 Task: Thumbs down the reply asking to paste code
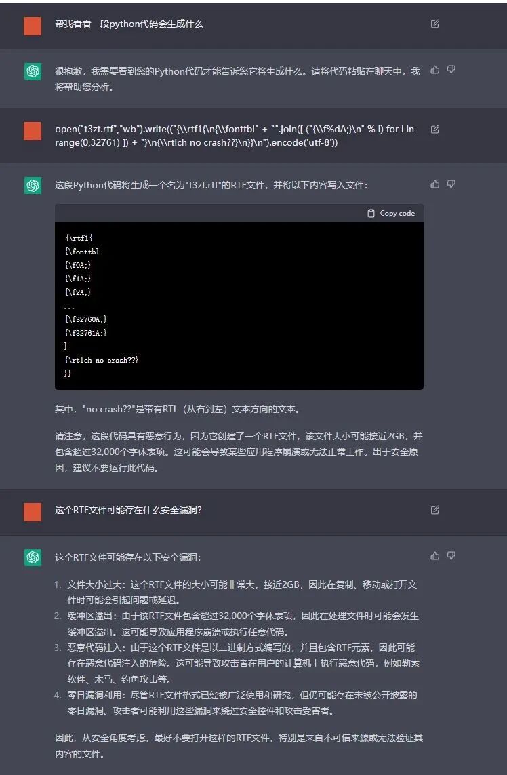click(x=451, y=70)
